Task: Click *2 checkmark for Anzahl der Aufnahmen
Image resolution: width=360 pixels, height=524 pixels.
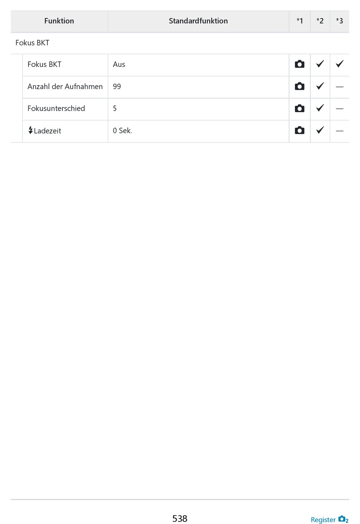Action: tap(320, 86)
